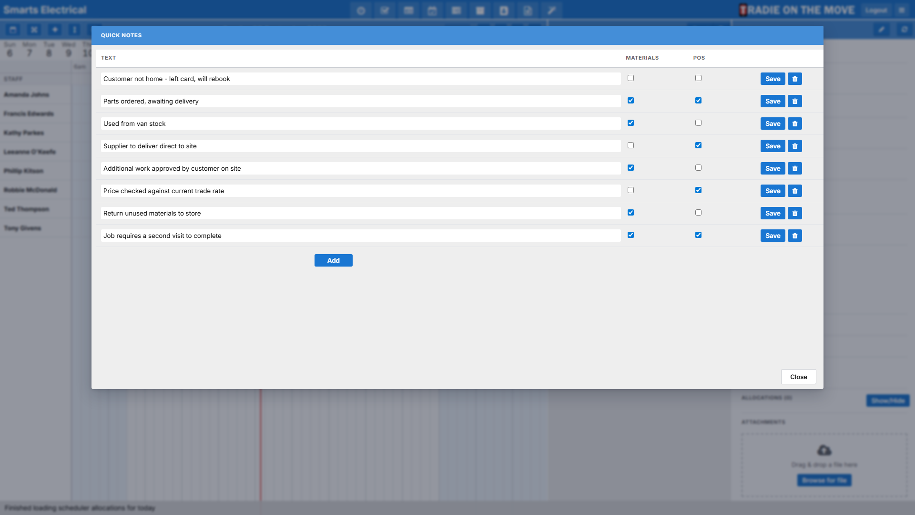
Task: Edit 'Customer not home' text field
Action: (361, 79)
